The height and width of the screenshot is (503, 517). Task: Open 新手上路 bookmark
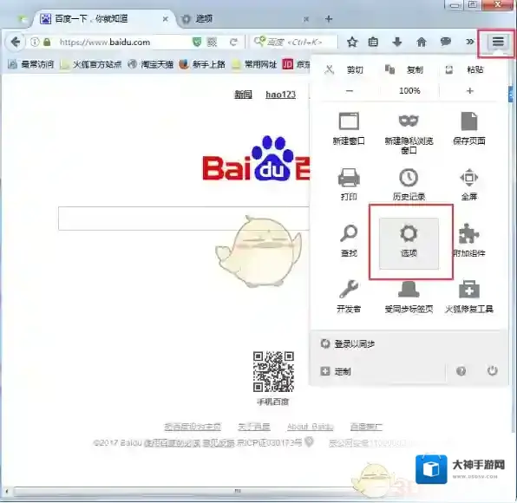coord(202,64)
